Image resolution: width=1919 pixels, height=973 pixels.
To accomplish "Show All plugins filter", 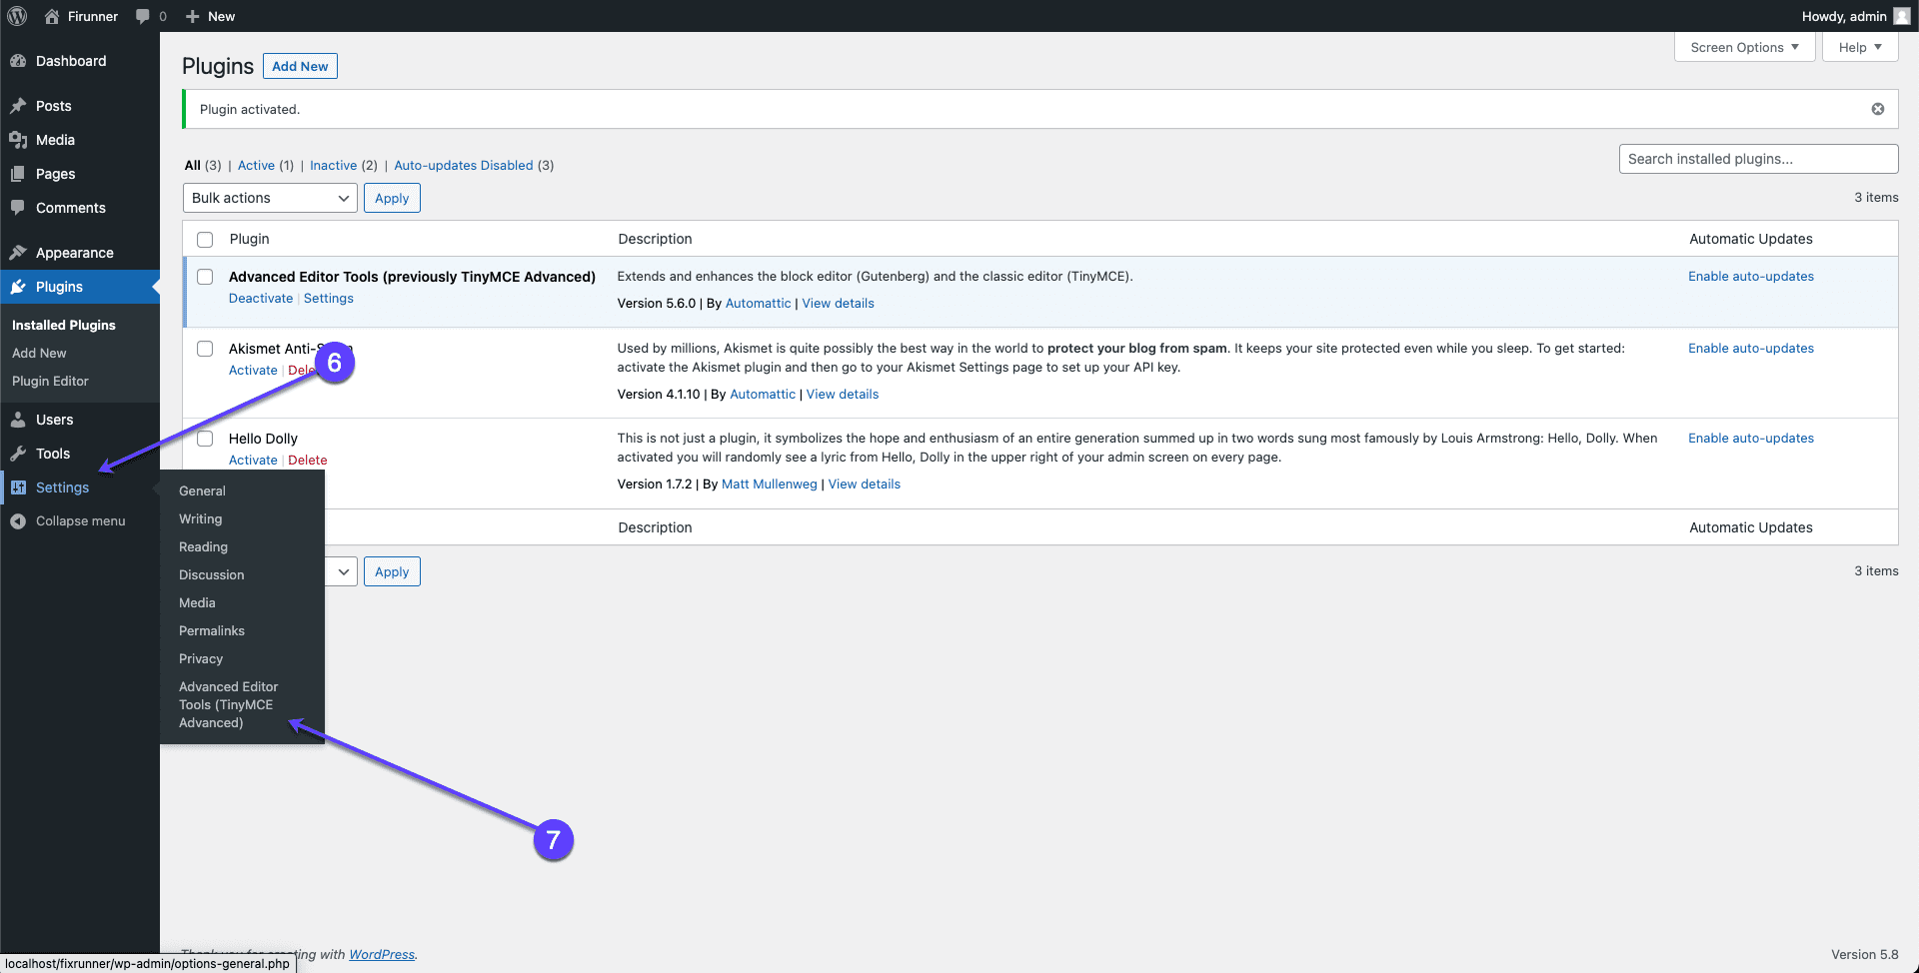I will pyautogui.click(x=193, y=165).
